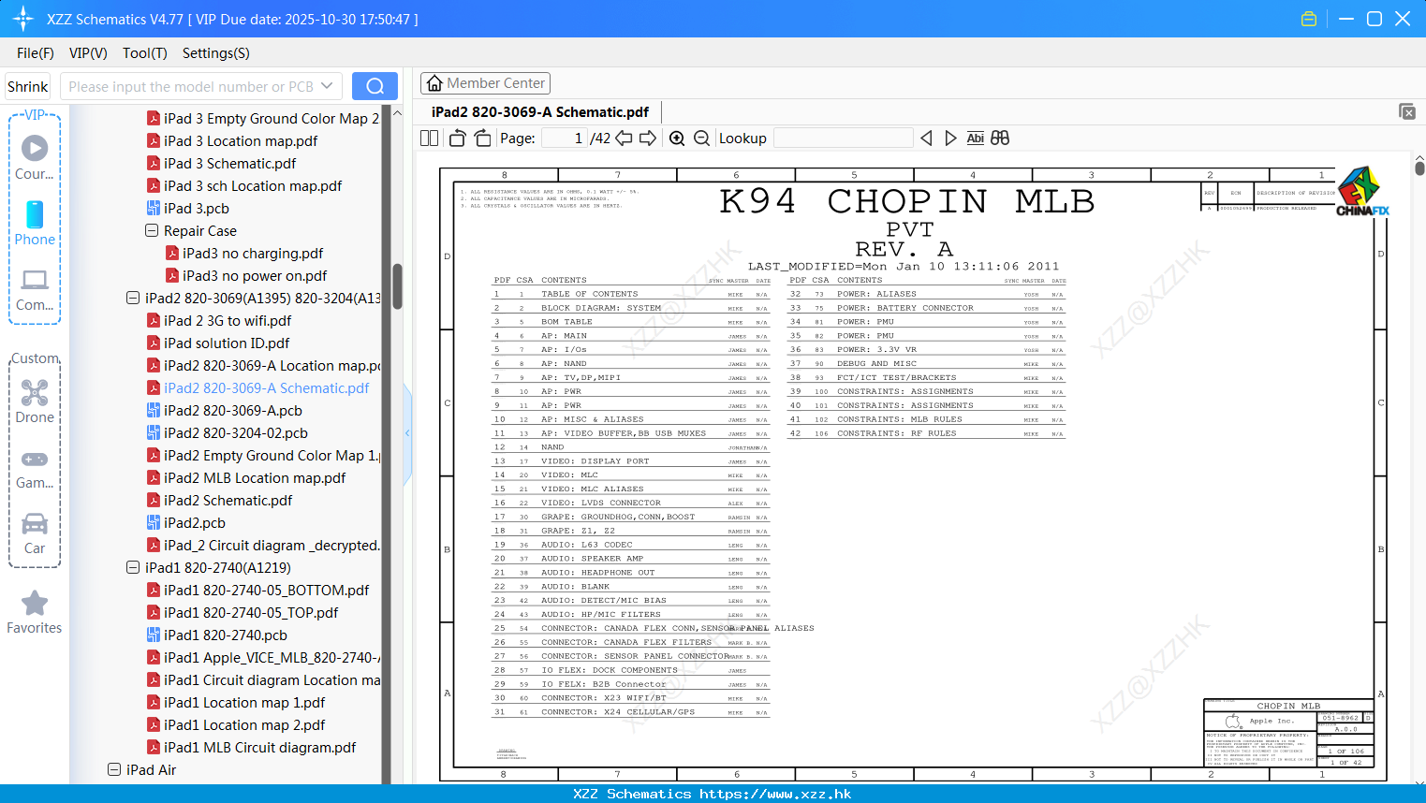Click the Shrink button
The height and width of the screenshot is (803, 1426).
coord(27,86)
